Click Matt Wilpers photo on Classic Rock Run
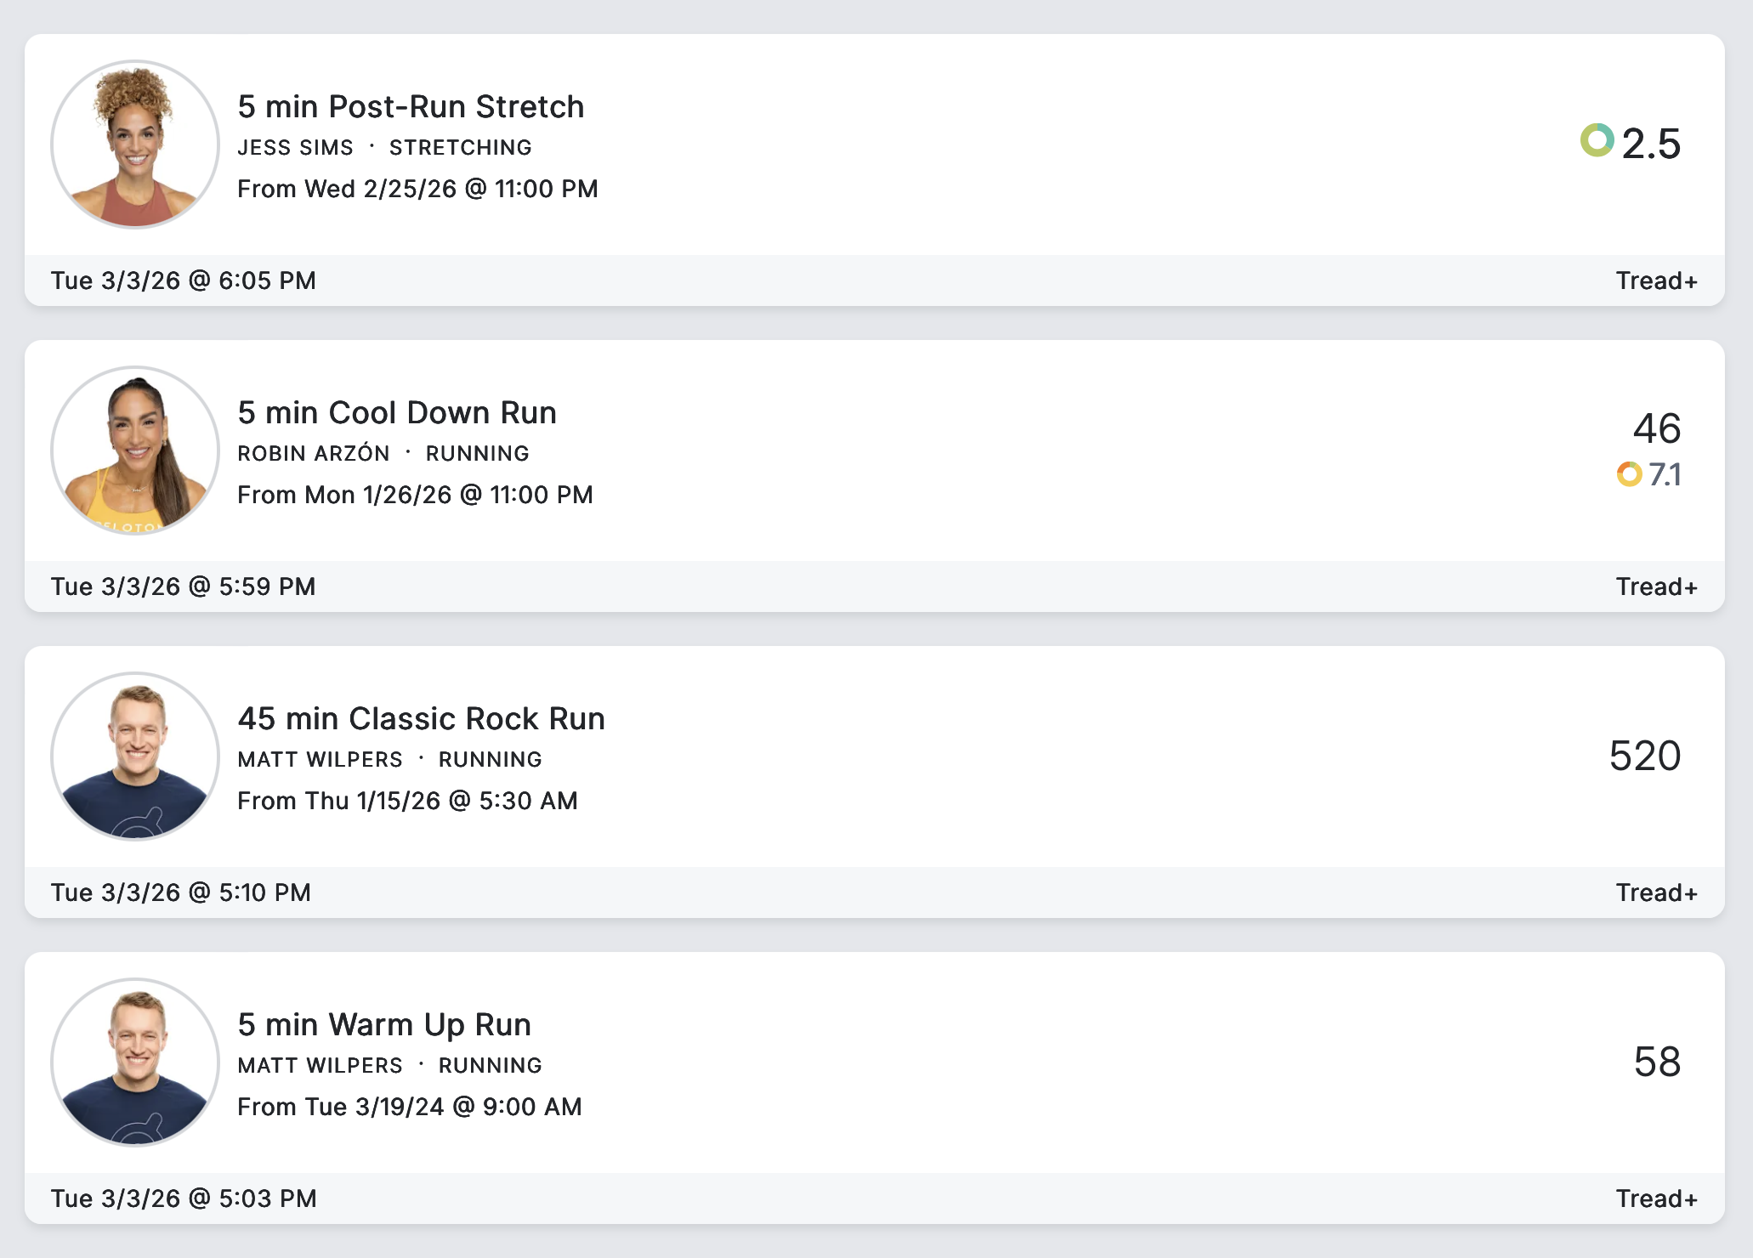 (x=135, y=756)
